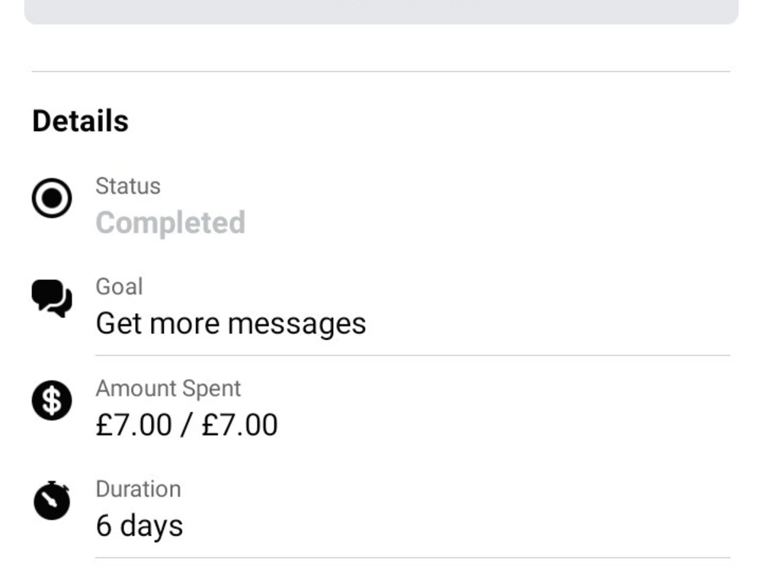Click the 'Details' section heading
The width and height of the screenshot is (762, 572).
point(81,121)
